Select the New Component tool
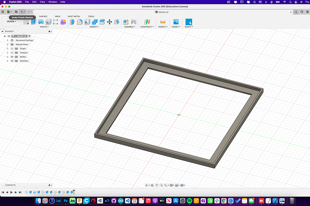Viewport: 310px width, 206px height. tap(126, 22)
